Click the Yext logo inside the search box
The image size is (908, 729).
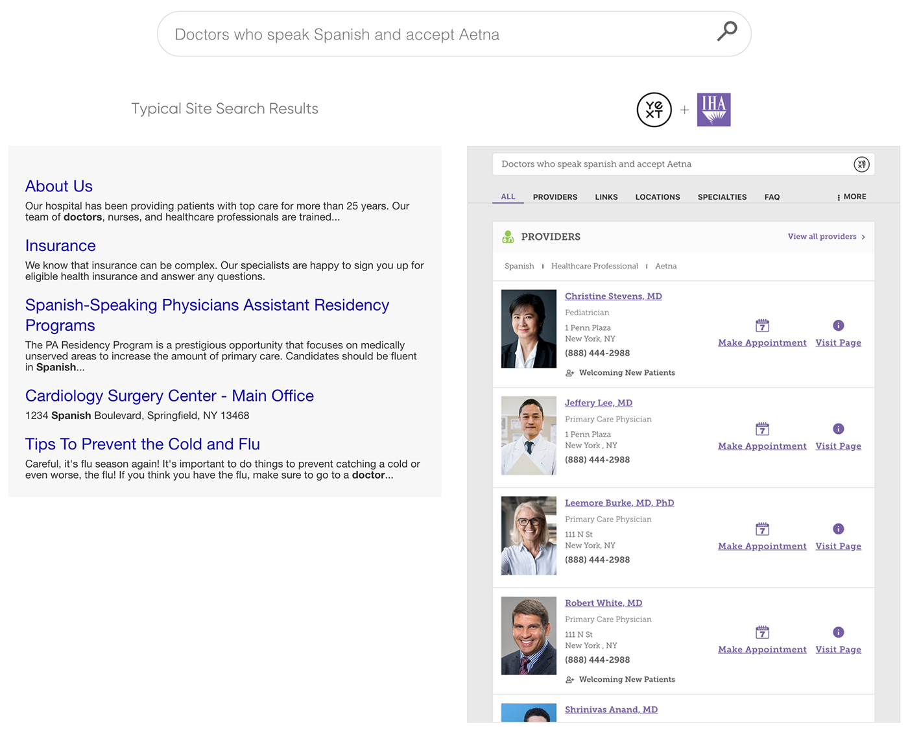[861, 164]
